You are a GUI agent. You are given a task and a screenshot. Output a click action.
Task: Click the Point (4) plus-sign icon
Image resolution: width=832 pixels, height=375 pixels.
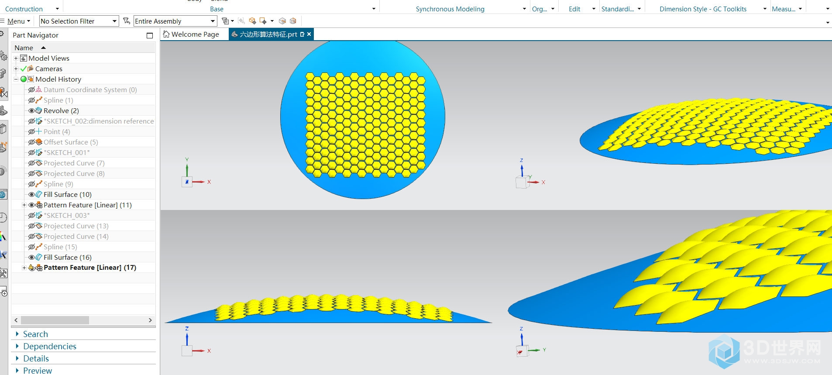click(x=39, y=131)
